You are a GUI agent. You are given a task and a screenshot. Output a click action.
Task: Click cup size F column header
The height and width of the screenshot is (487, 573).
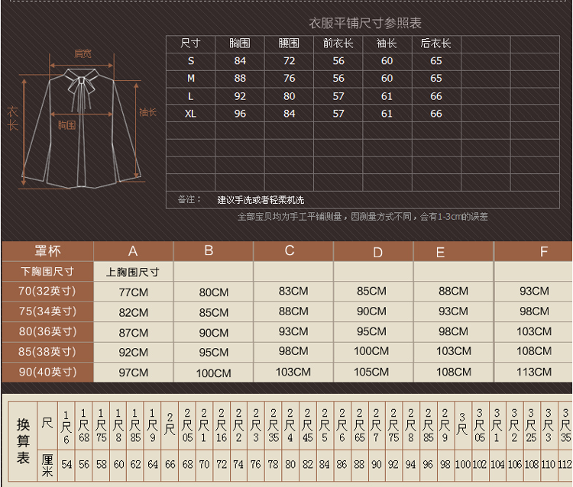[x=543, y=252]
